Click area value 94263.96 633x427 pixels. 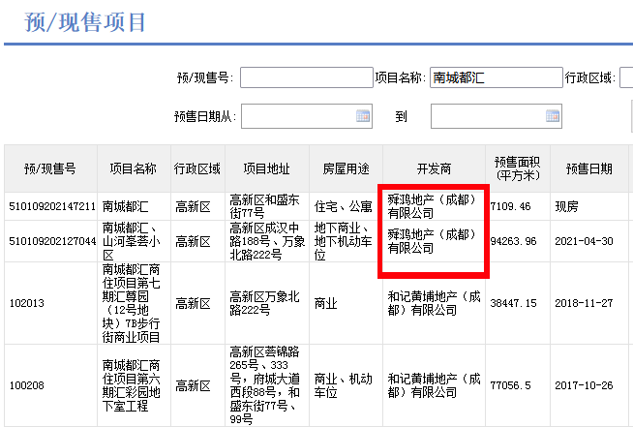click(x=513, y=241)
